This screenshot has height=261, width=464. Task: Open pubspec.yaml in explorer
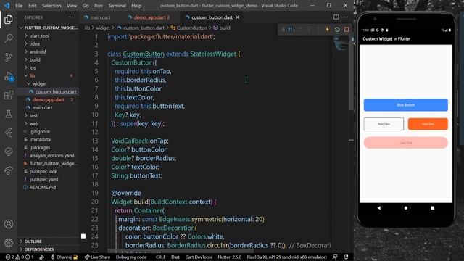coord(43,179)
